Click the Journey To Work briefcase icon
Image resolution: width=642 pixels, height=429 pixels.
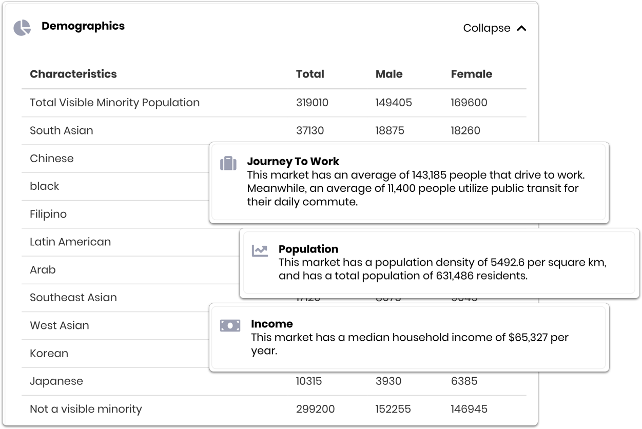click(228, 163)
